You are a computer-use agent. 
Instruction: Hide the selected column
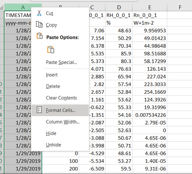[x=51, y=133]
